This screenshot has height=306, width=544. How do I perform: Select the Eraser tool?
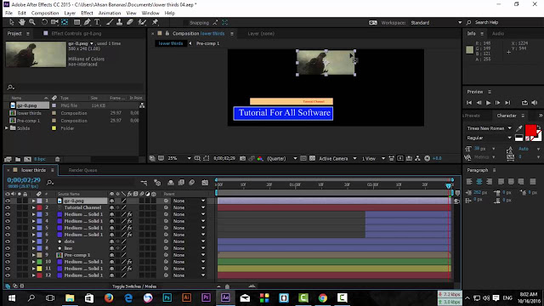[x=130, y=22]
